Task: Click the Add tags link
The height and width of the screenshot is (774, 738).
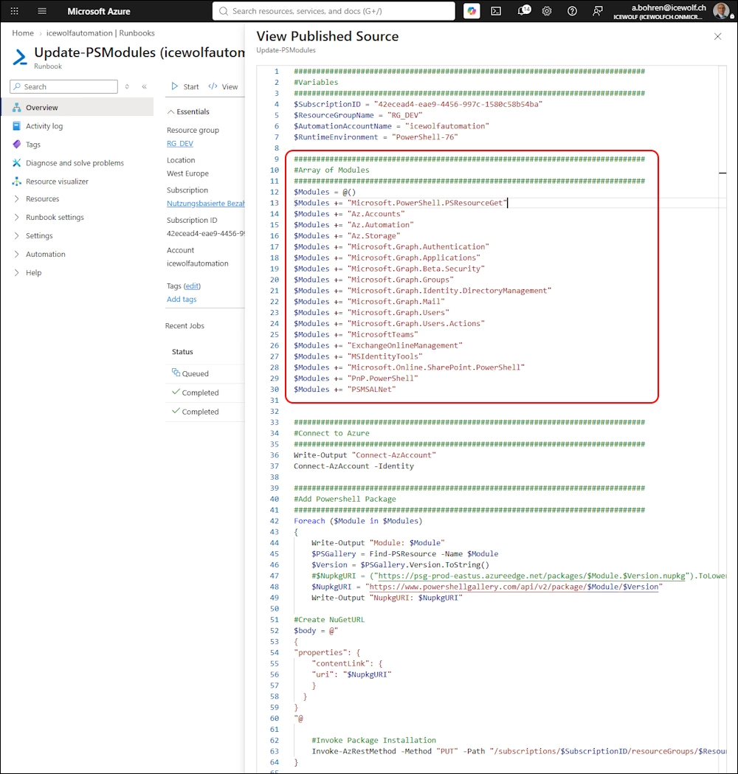Action: (182, 299)
